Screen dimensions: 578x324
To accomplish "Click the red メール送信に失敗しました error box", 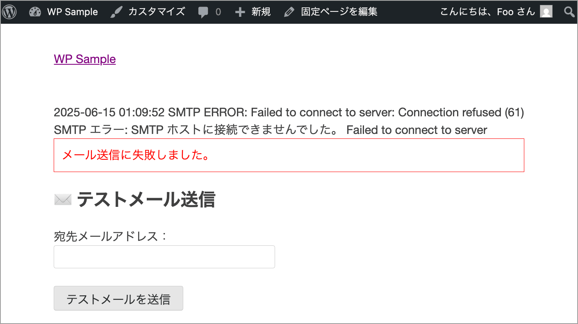I will (289, 155).
